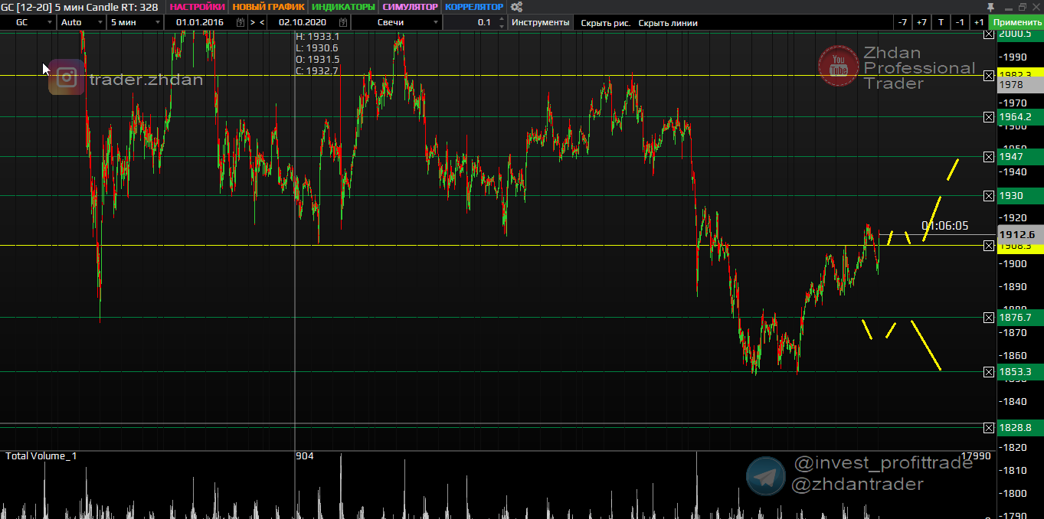The image size is (1044, 519).
Task: Open the end date calendar picker
Action: pyautogui.click(x=342, y=23)
